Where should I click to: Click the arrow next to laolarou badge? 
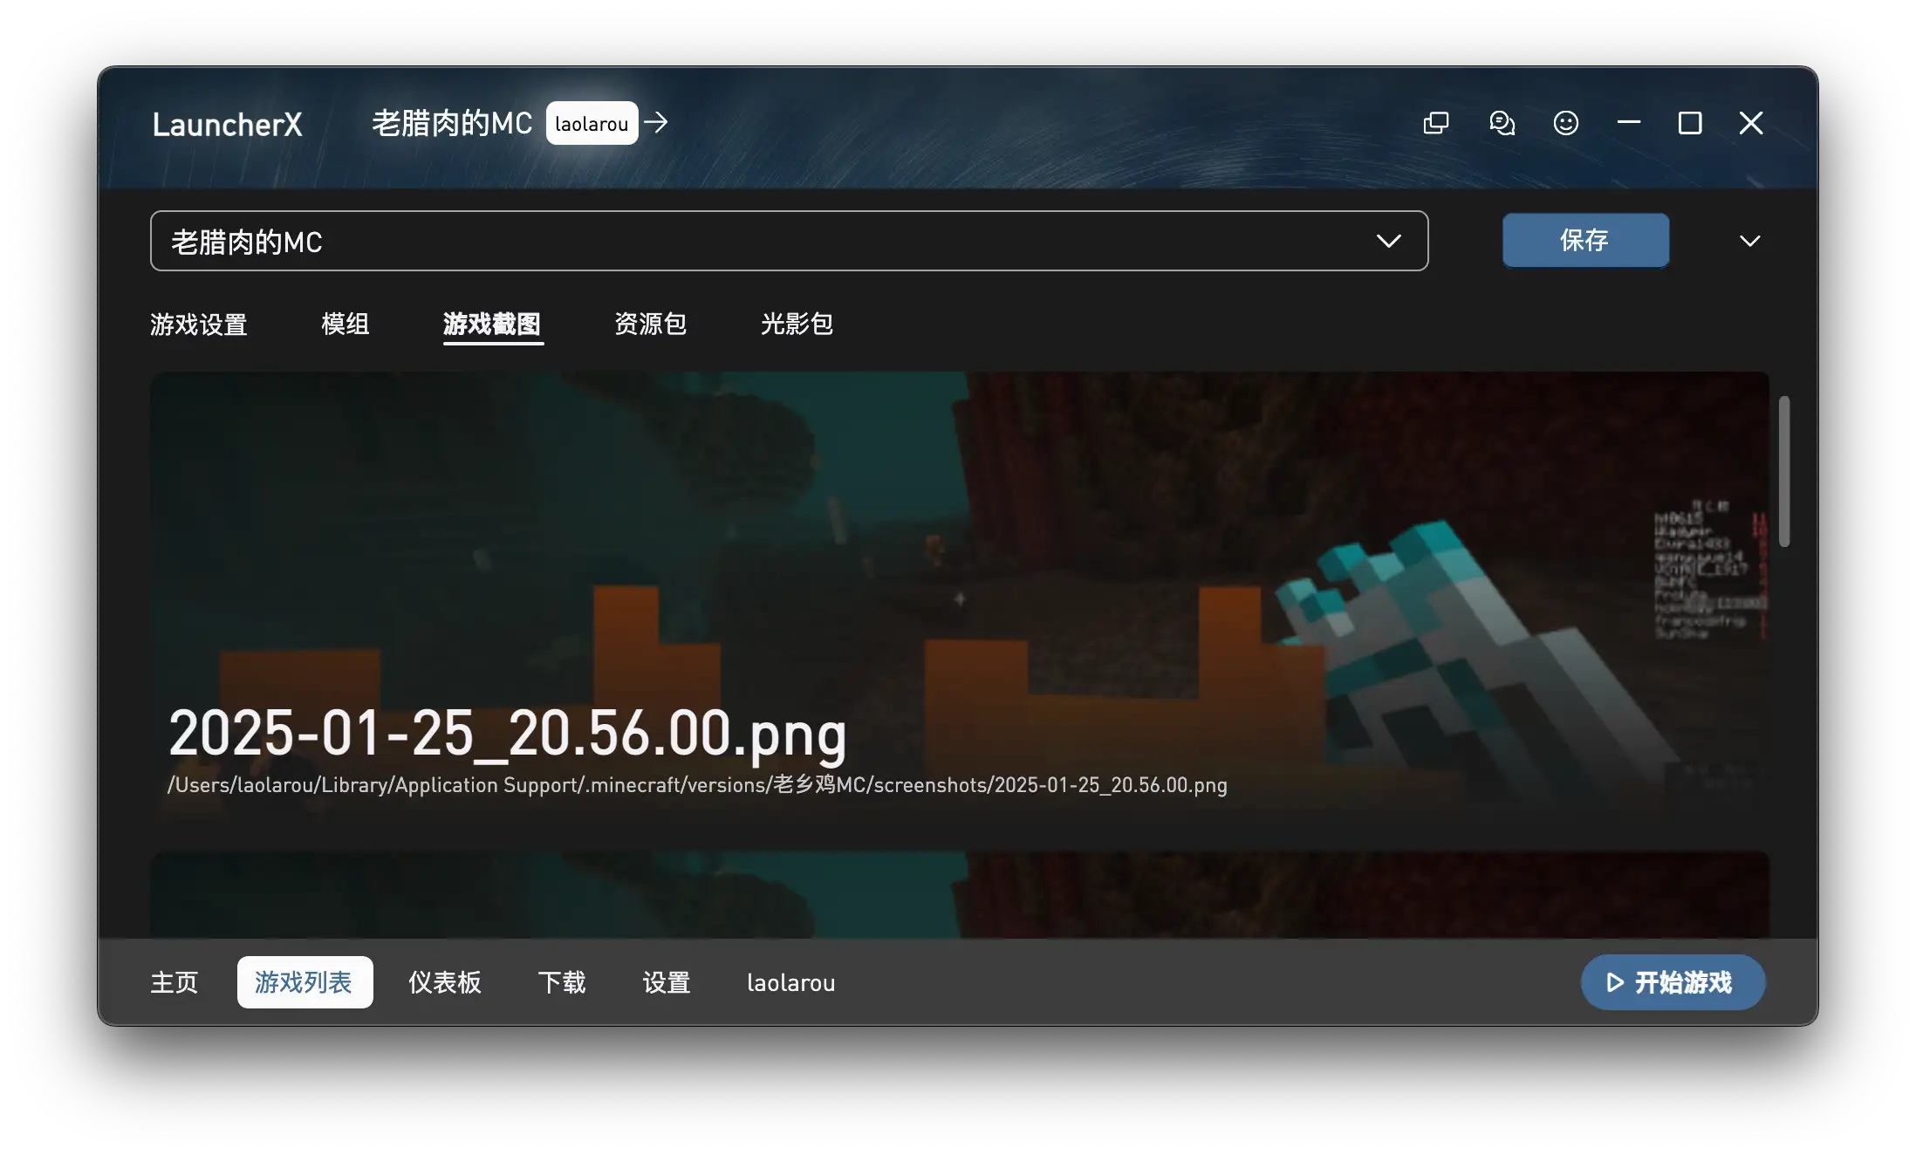point(656,123)
